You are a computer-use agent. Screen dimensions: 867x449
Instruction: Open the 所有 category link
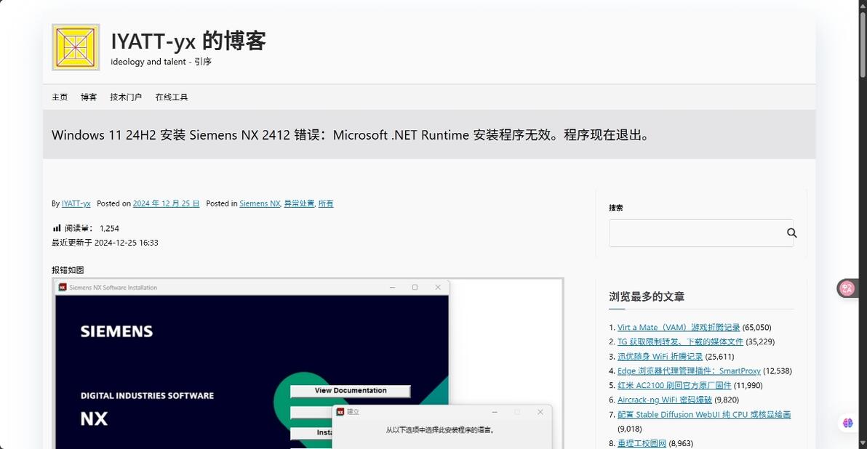pyautogui.click(x=326, y=203)
